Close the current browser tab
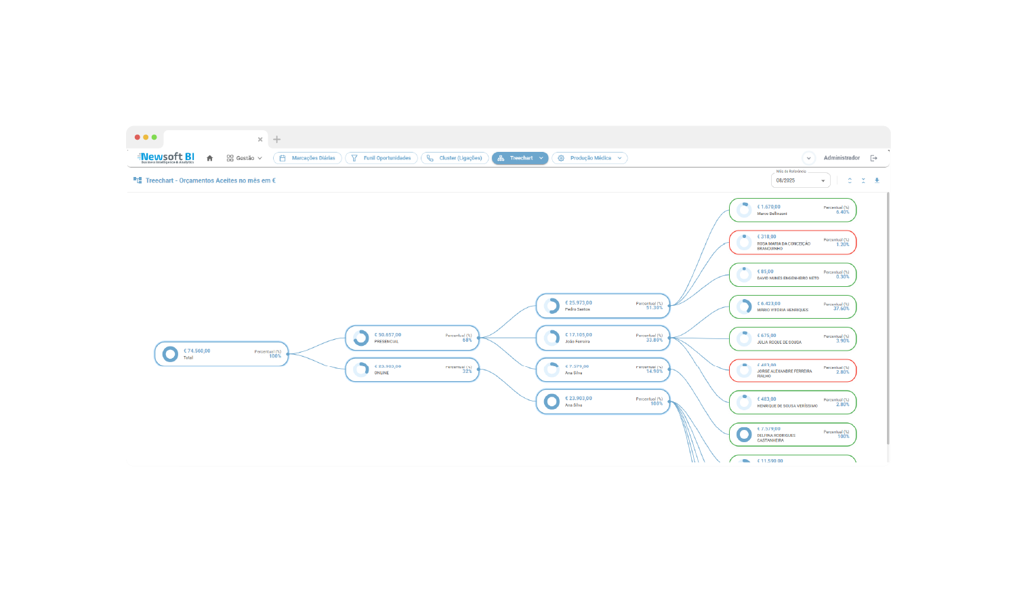1036x611 pixels. coord(260,139)
